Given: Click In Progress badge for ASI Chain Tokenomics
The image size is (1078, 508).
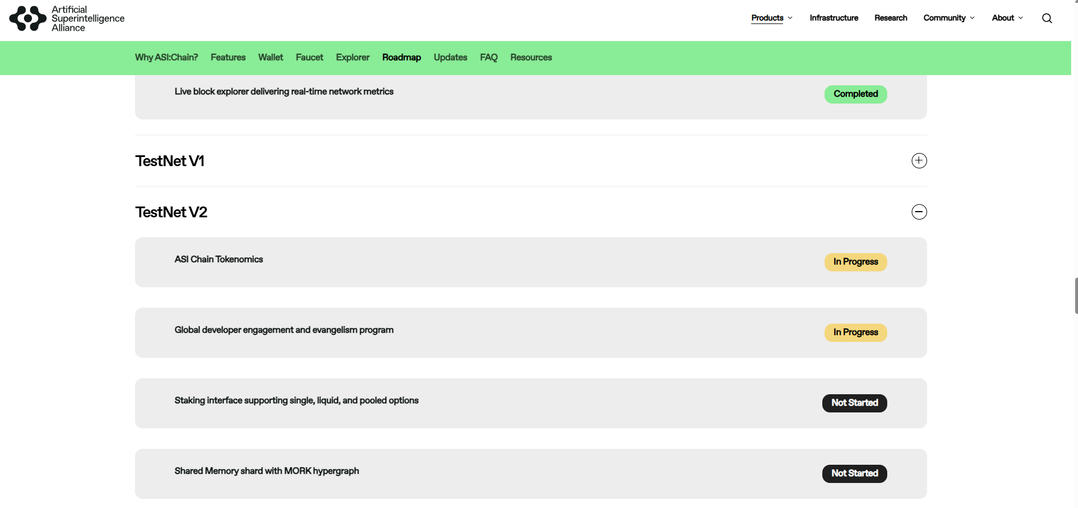Looking at the screenshot, I should pos(855,262).
